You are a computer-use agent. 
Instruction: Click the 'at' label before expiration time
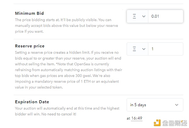129,118
